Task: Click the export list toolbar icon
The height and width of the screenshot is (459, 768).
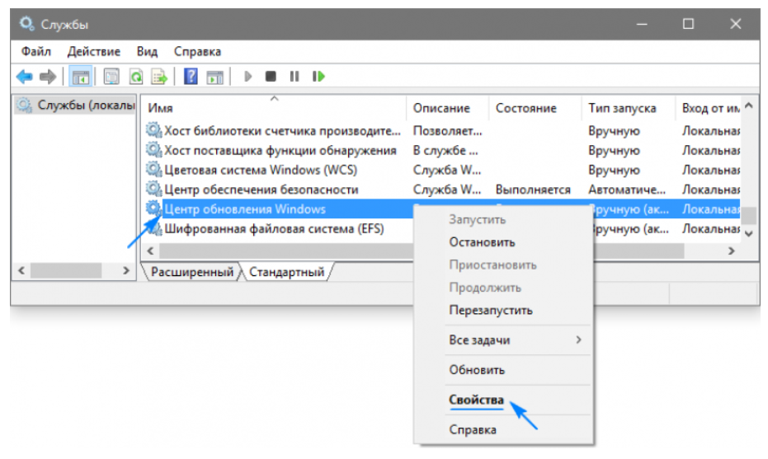Action: (x=158, y=77)
